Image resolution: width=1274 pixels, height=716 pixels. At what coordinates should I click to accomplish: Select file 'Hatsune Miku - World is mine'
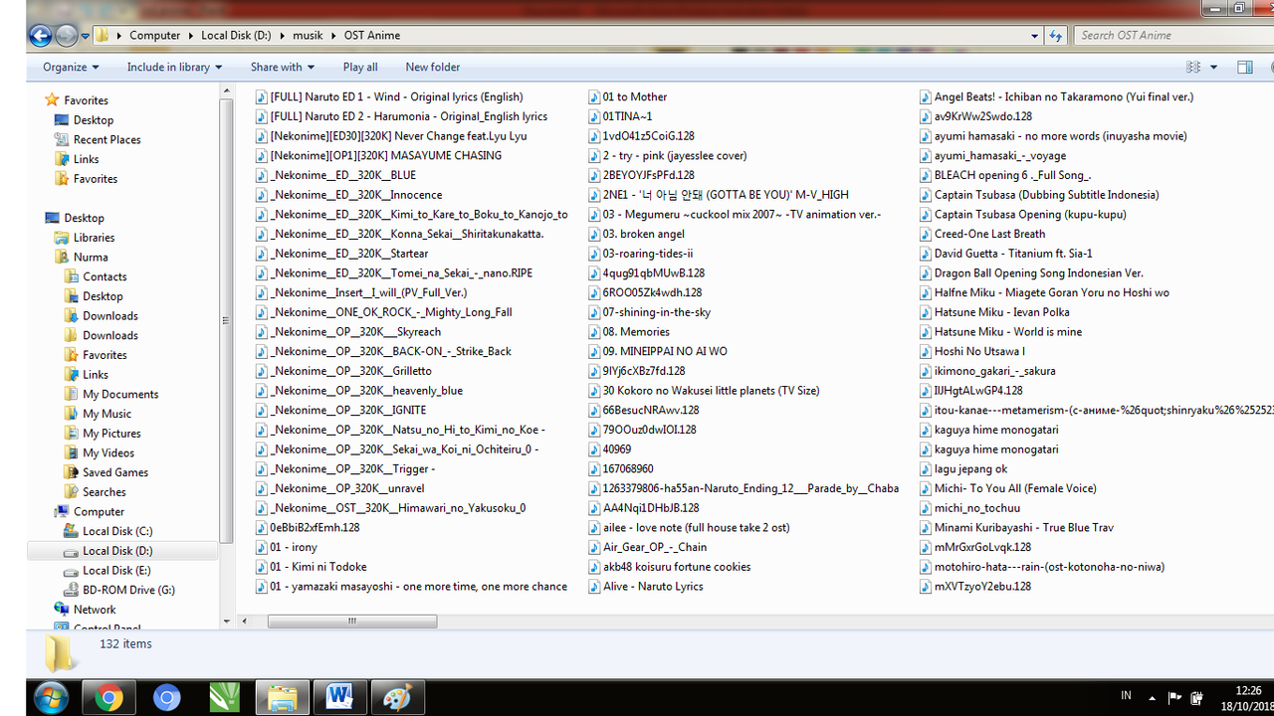(x=1007, y=331)
